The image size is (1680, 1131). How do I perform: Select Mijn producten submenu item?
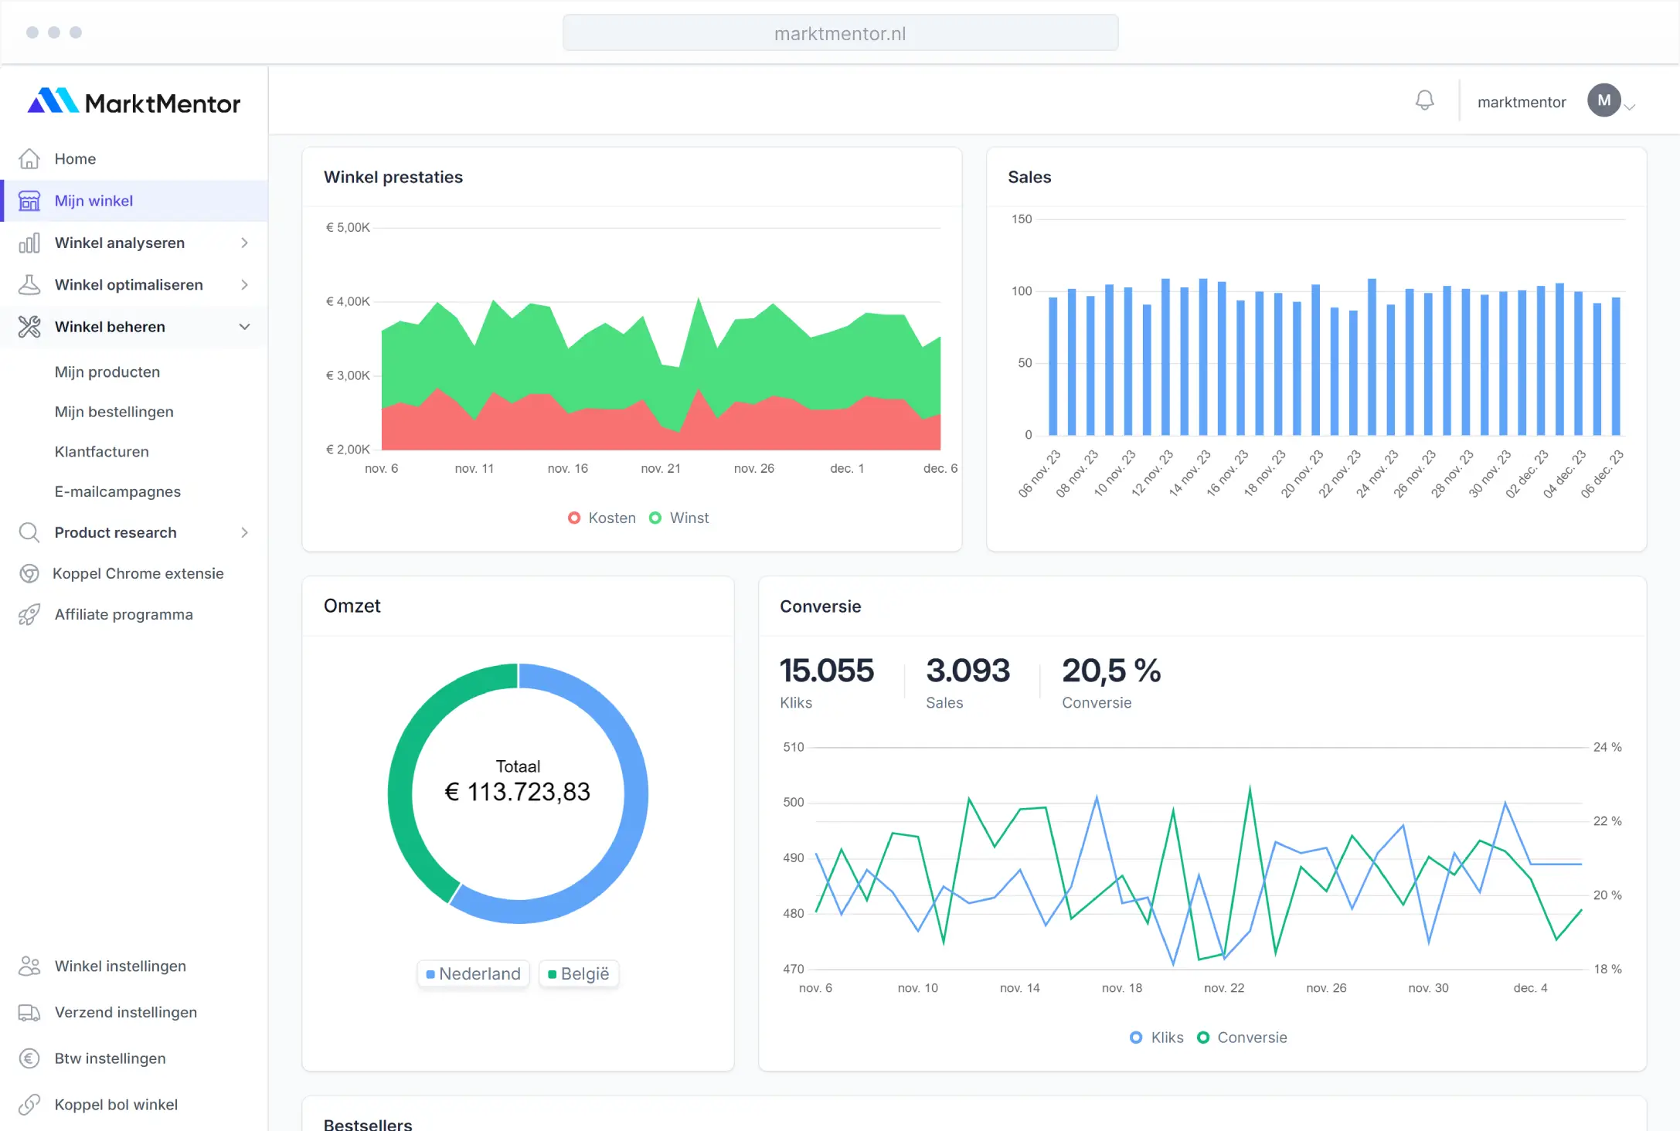click(107, 372)
